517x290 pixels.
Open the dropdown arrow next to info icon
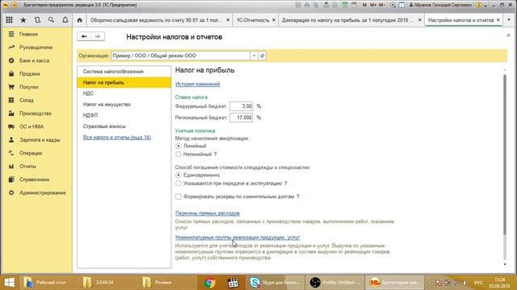point(485,6)
